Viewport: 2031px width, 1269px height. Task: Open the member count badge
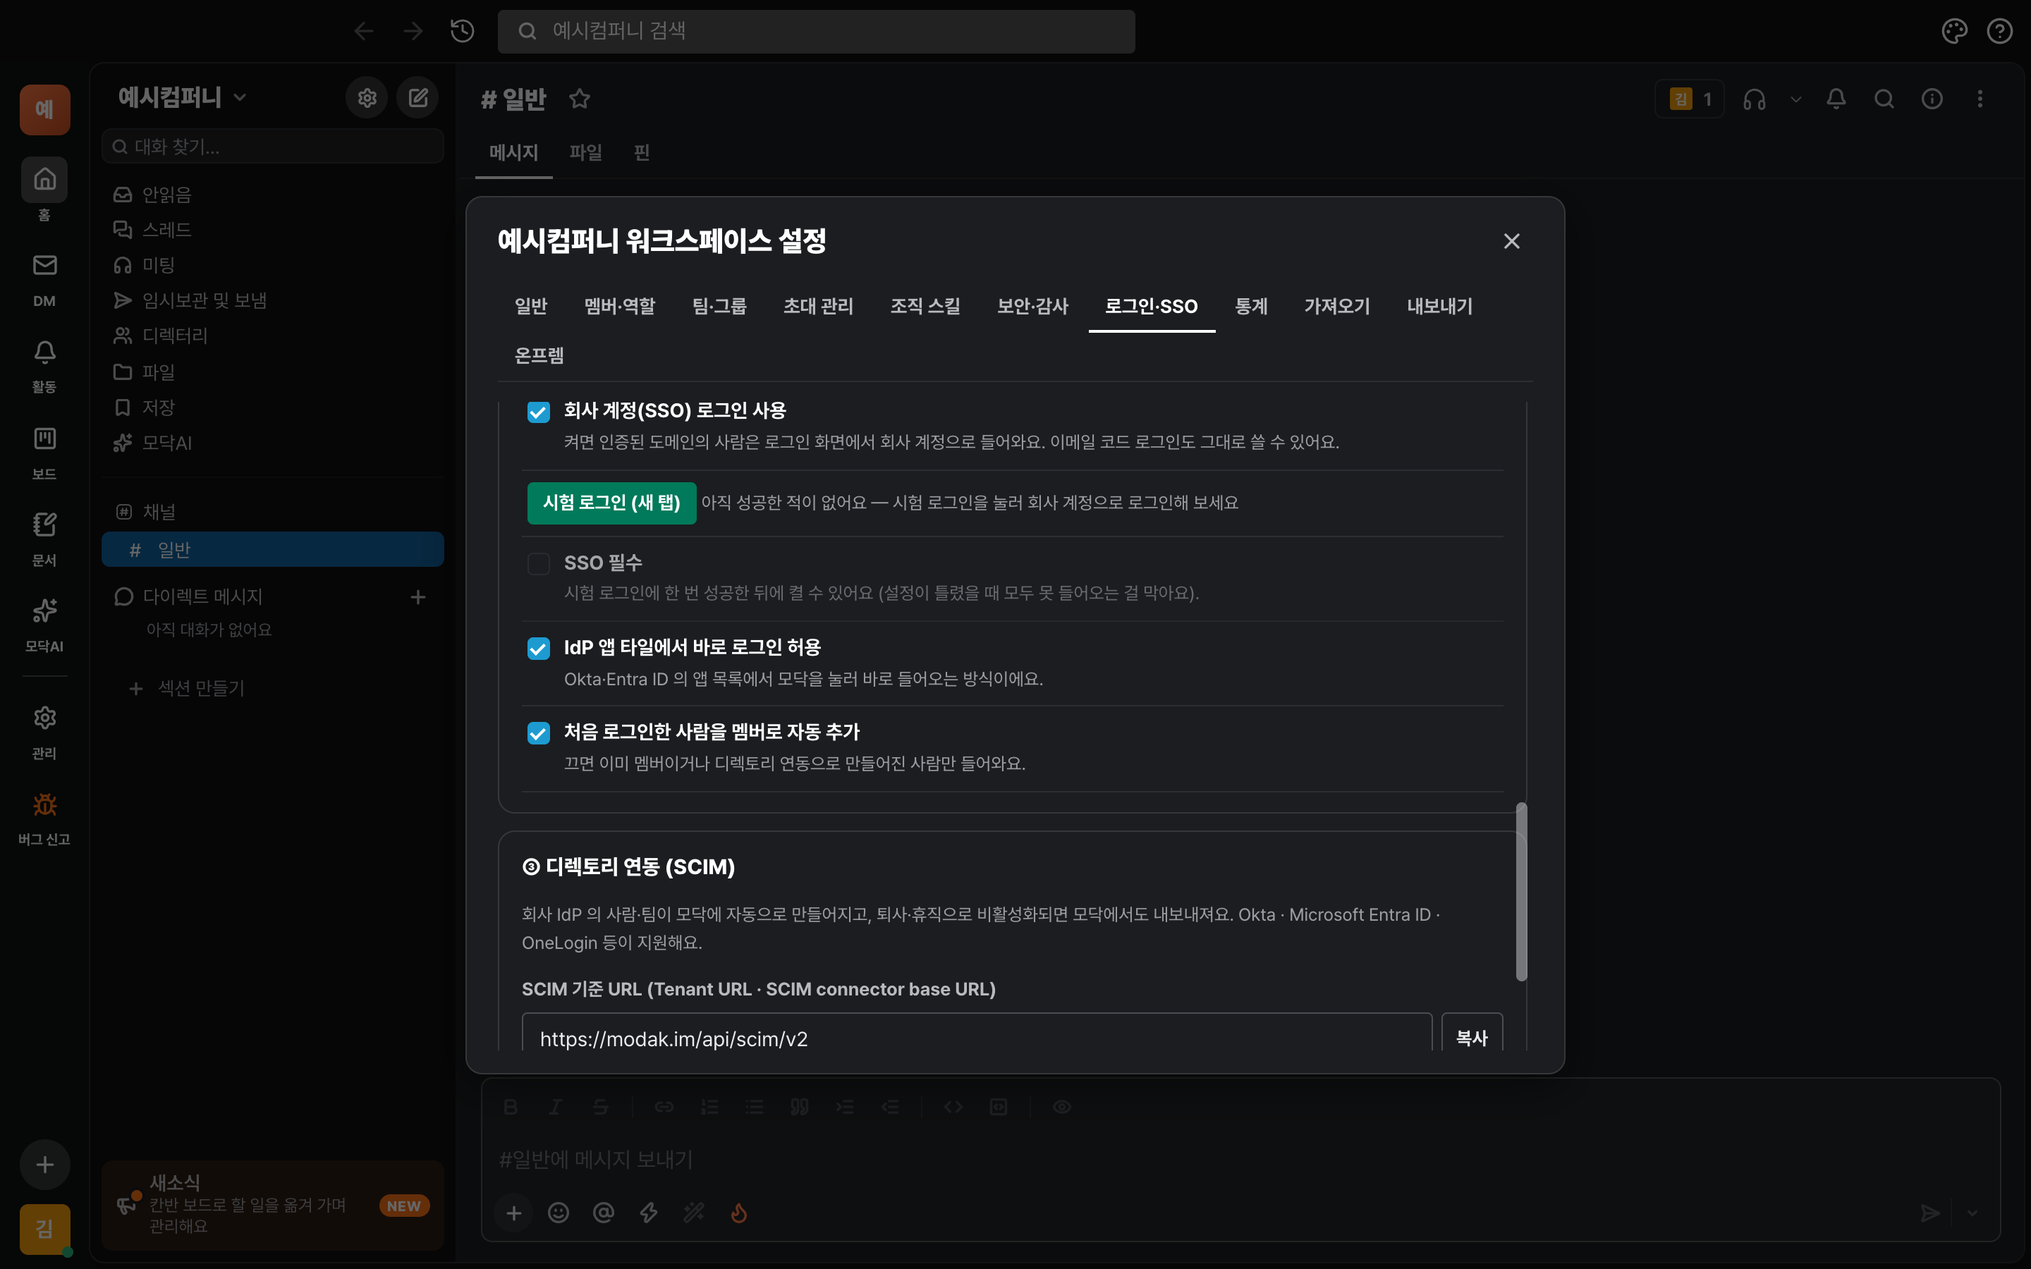[x=1688, y=99]
